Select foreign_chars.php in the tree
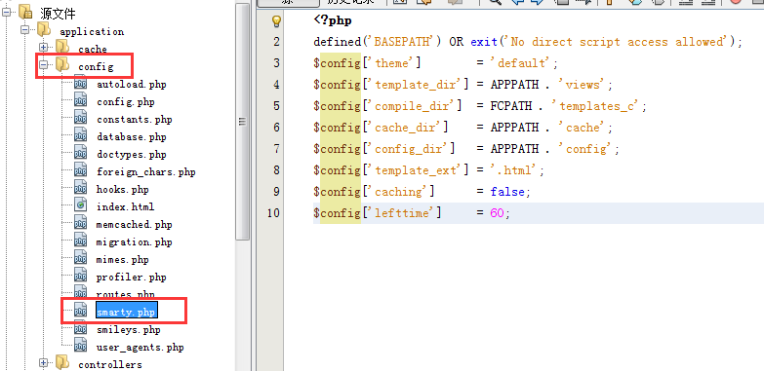This screenshot has height=371, width=764. [146, 172]
